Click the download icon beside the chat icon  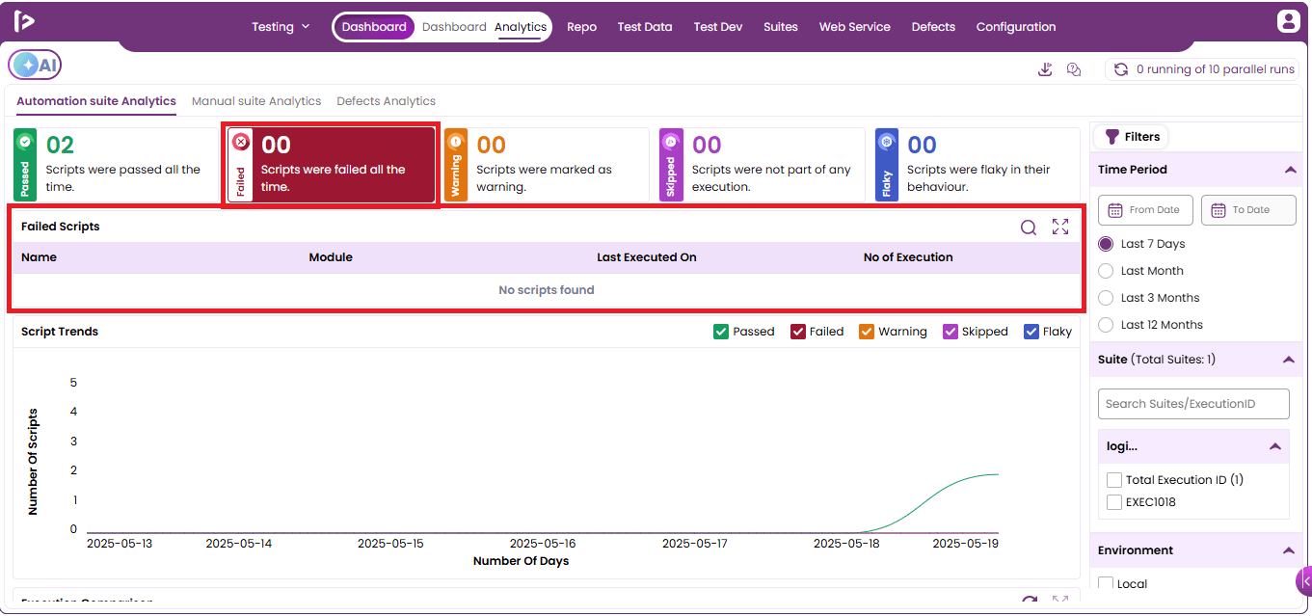[x=1045, y=69]
